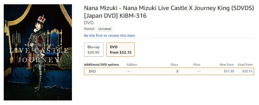Screen dimensions: 259x105
Task: Click the Edition dash in the DVD row
Action: 129,71
